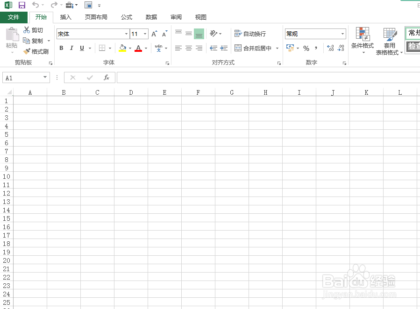
Task: Click 自动换行 wrap text button
Action: 250,34
